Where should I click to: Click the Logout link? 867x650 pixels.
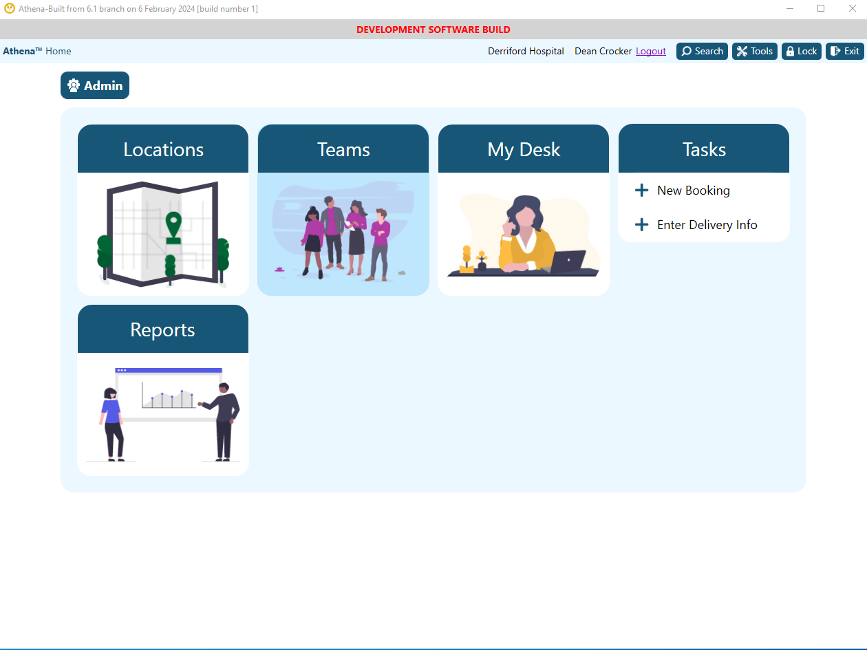(x=651, y=51)
